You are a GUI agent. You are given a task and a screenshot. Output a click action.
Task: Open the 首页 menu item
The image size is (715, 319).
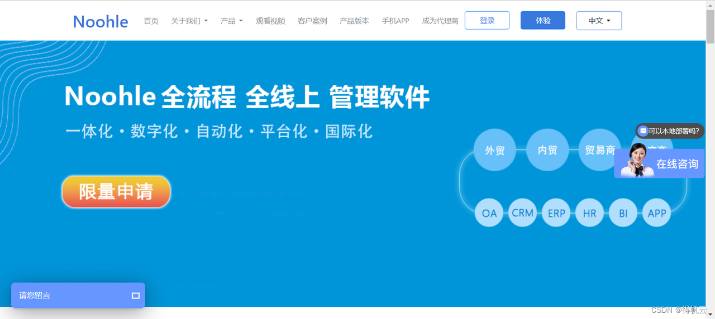click(x=151, y=21)
